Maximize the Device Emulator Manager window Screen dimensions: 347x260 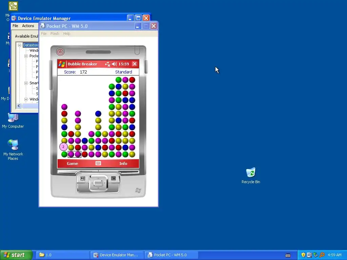point(138,18)
